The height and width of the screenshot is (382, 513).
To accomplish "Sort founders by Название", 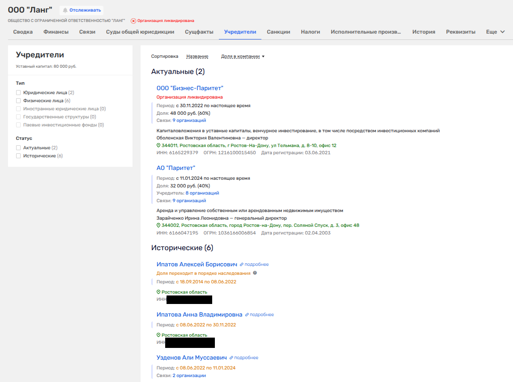I will click(197, 56).
